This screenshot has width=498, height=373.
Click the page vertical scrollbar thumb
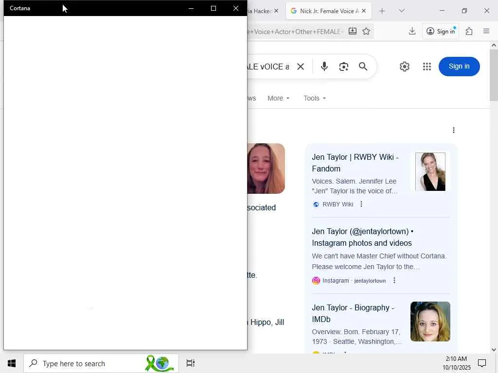click(x=494, y=75)
